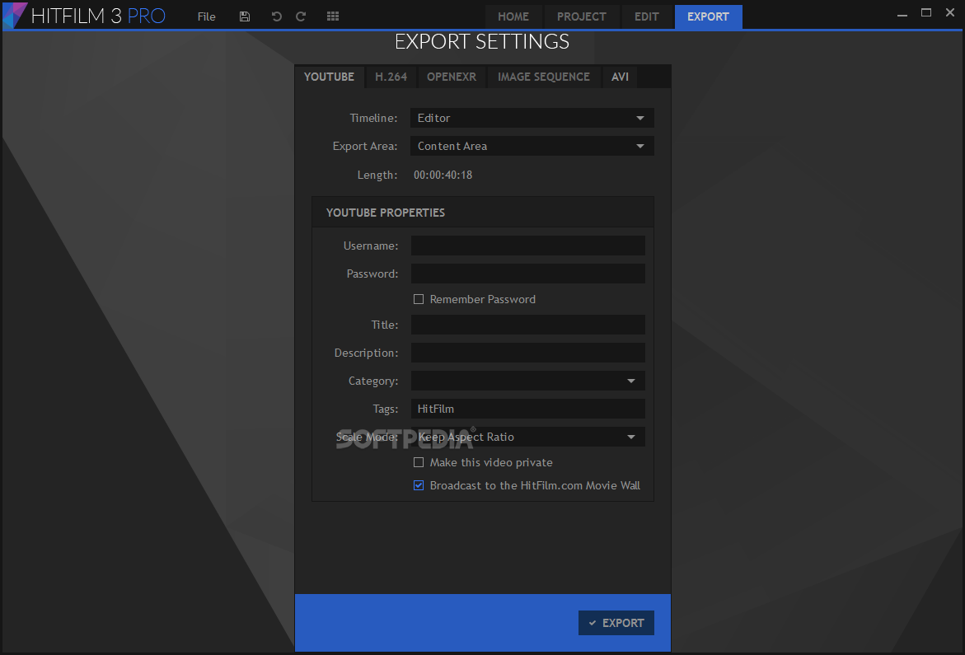This screenshot has height=655, width=965.
Task: Click into the Description field
Action: point(527,353)
